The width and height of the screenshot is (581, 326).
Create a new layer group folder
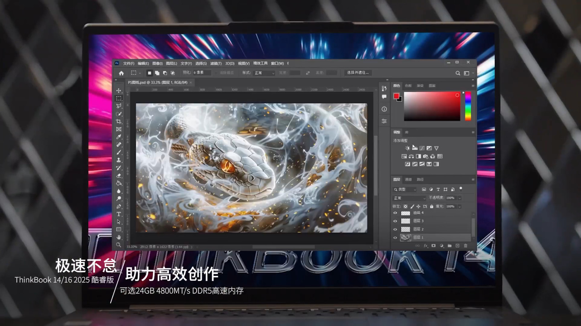[450, 246]
